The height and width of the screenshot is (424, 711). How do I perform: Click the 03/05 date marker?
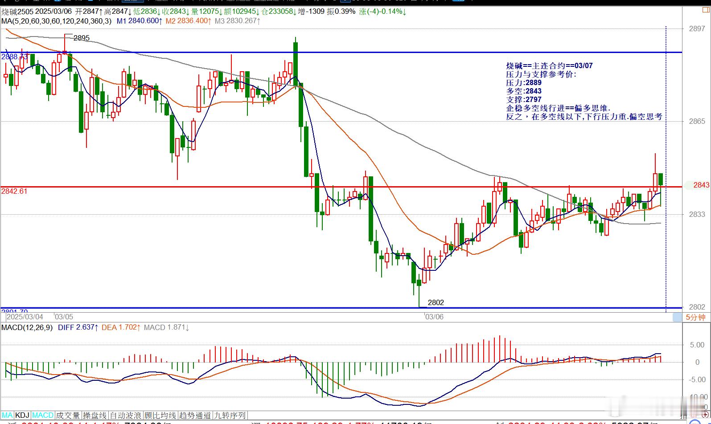pyautogui.click(x=64, y=317)
